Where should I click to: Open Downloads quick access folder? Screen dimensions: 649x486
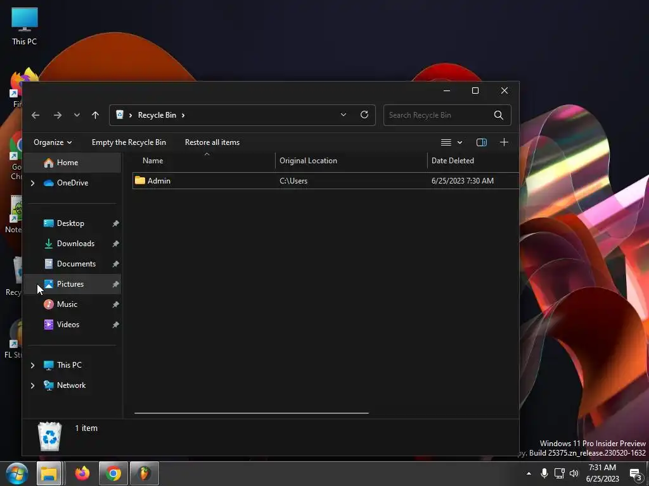[75, 244]
